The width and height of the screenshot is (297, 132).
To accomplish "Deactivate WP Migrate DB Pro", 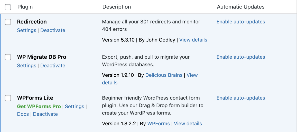I will [53, 66].
